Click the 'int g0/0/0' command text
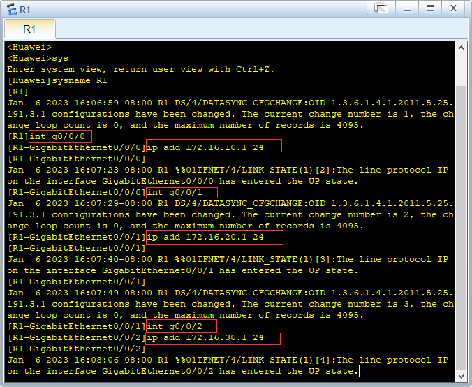Image resolution: width=472 pixels, height=387 pixels. (x=57, y=136)
